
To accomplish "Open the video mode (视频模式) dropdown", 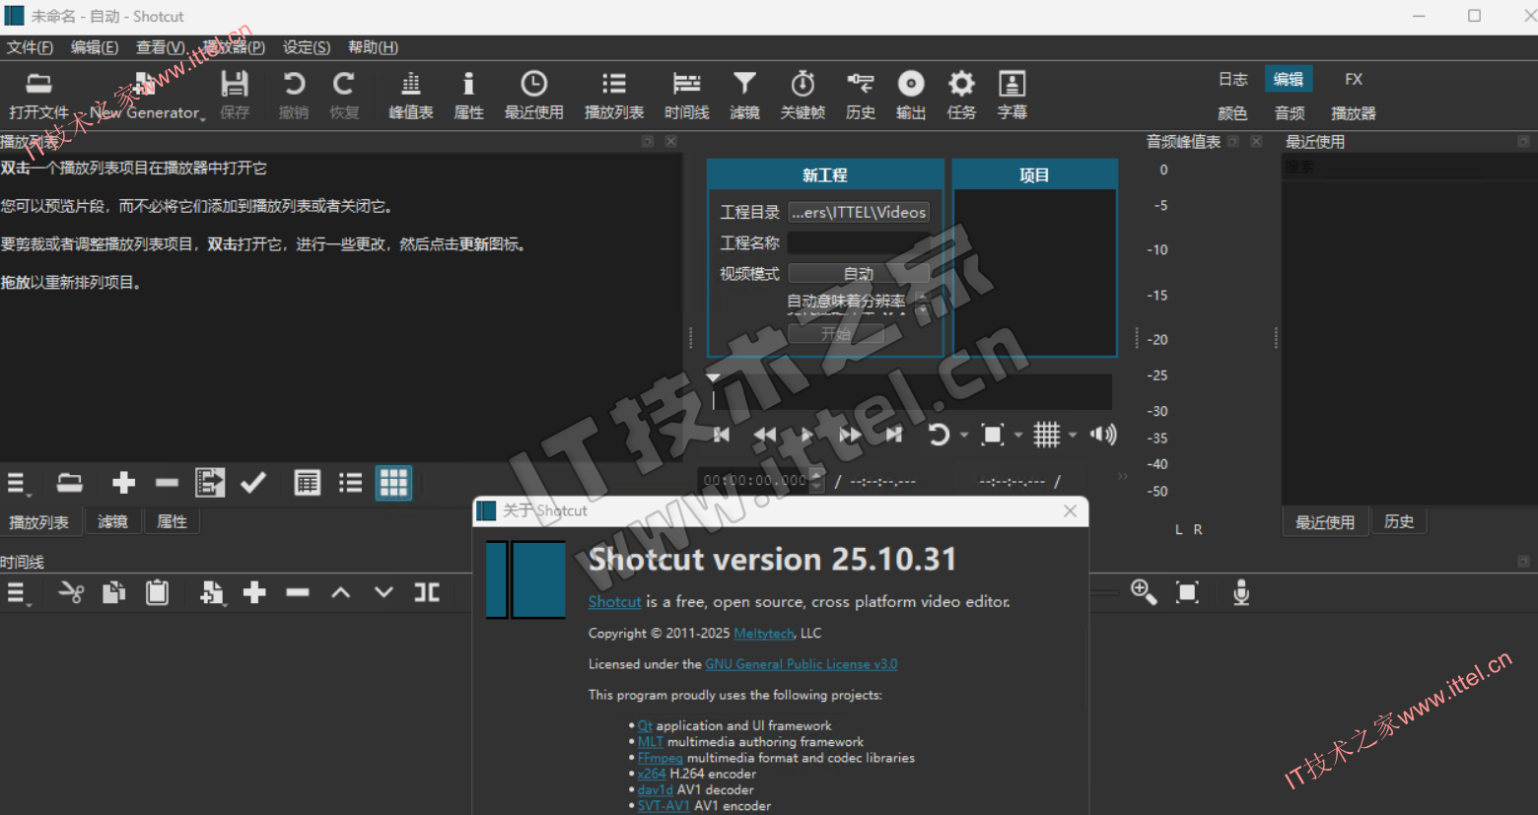I will point(858,273).
